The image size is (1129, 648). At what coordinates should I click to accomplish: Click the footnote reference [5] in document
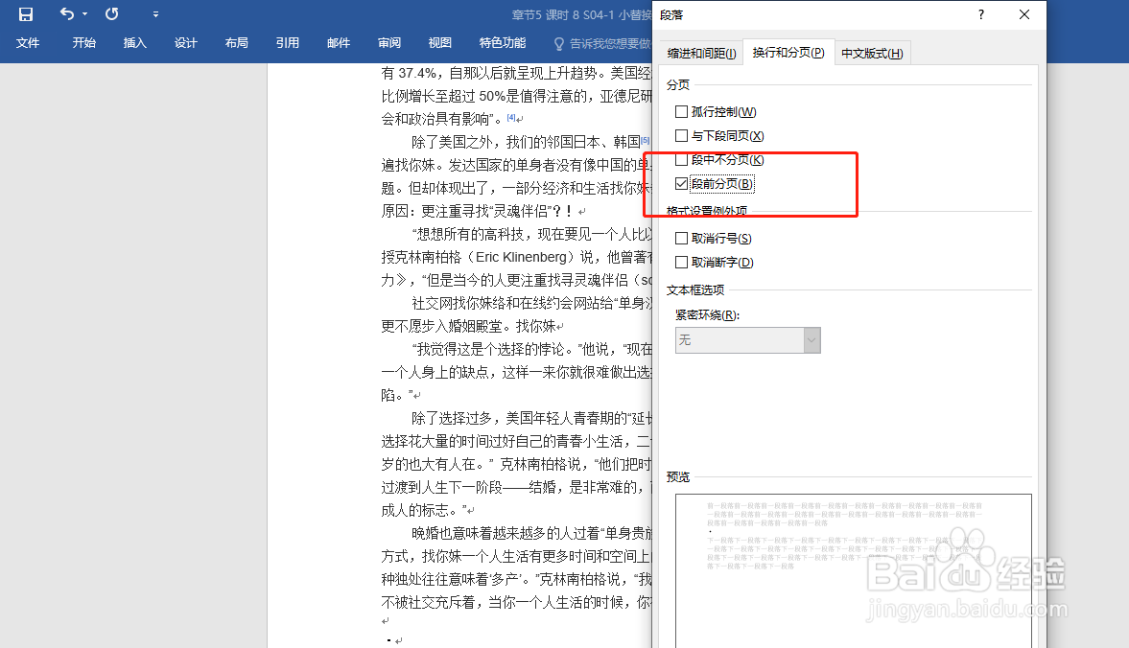pyautogui.click(x=646, y=140)
